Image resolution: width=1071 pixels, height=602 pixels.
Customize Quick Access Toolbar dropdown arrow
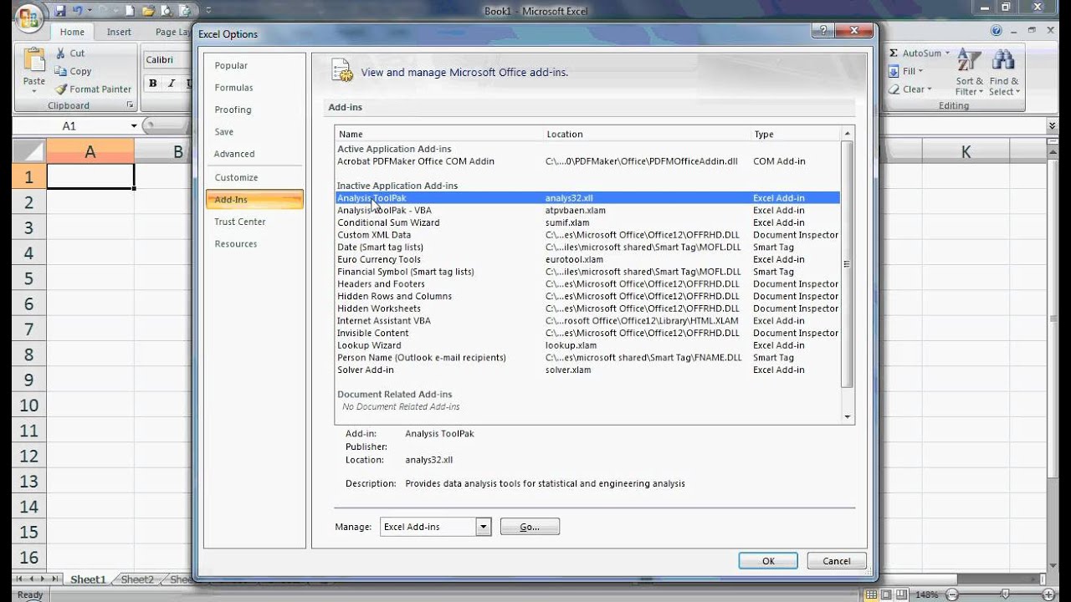[x=208, y=12]
